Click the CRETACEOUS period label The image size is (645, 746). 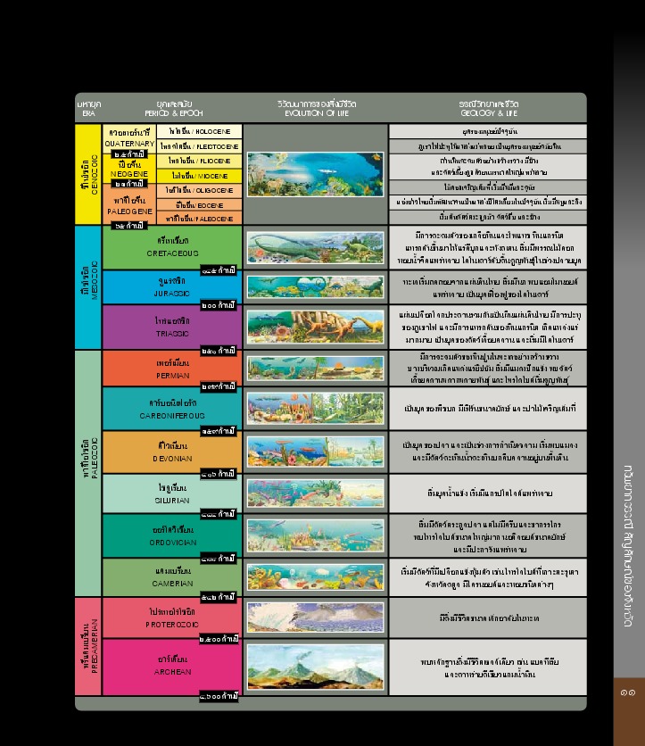tap(172, 247)
